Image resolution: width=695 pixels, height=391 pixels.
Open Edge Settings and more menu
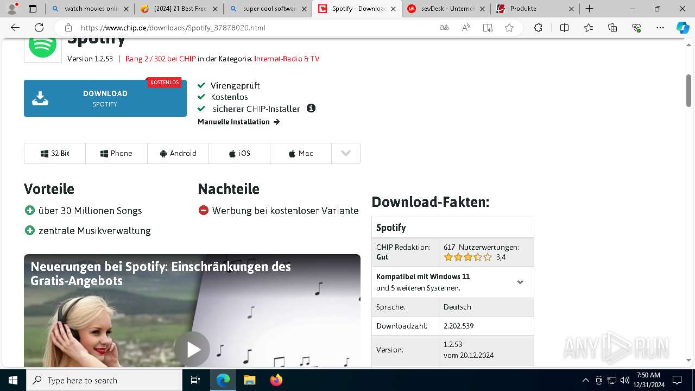[660, 28]
